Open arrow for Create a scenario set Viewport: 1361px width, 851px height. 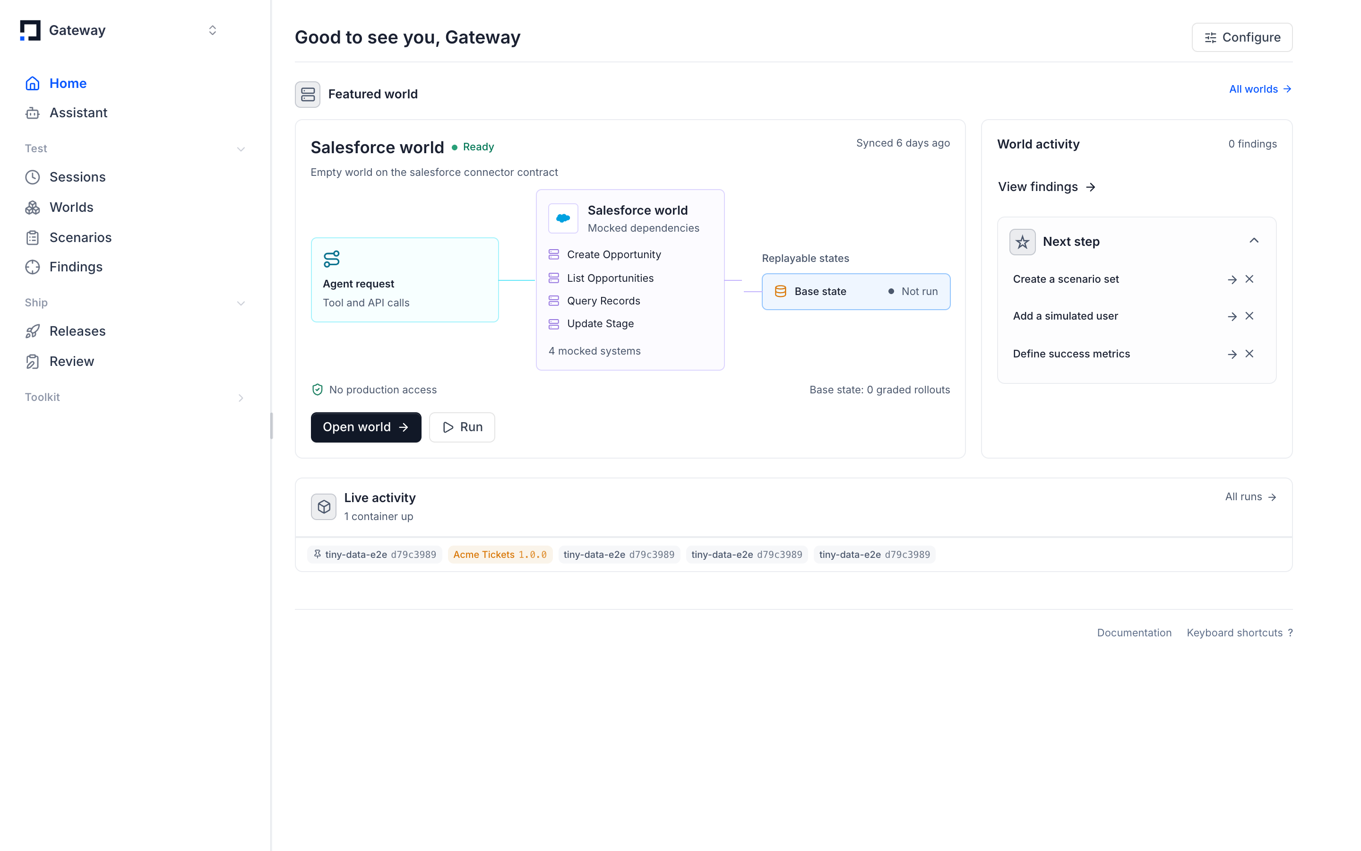[1232, 280]
